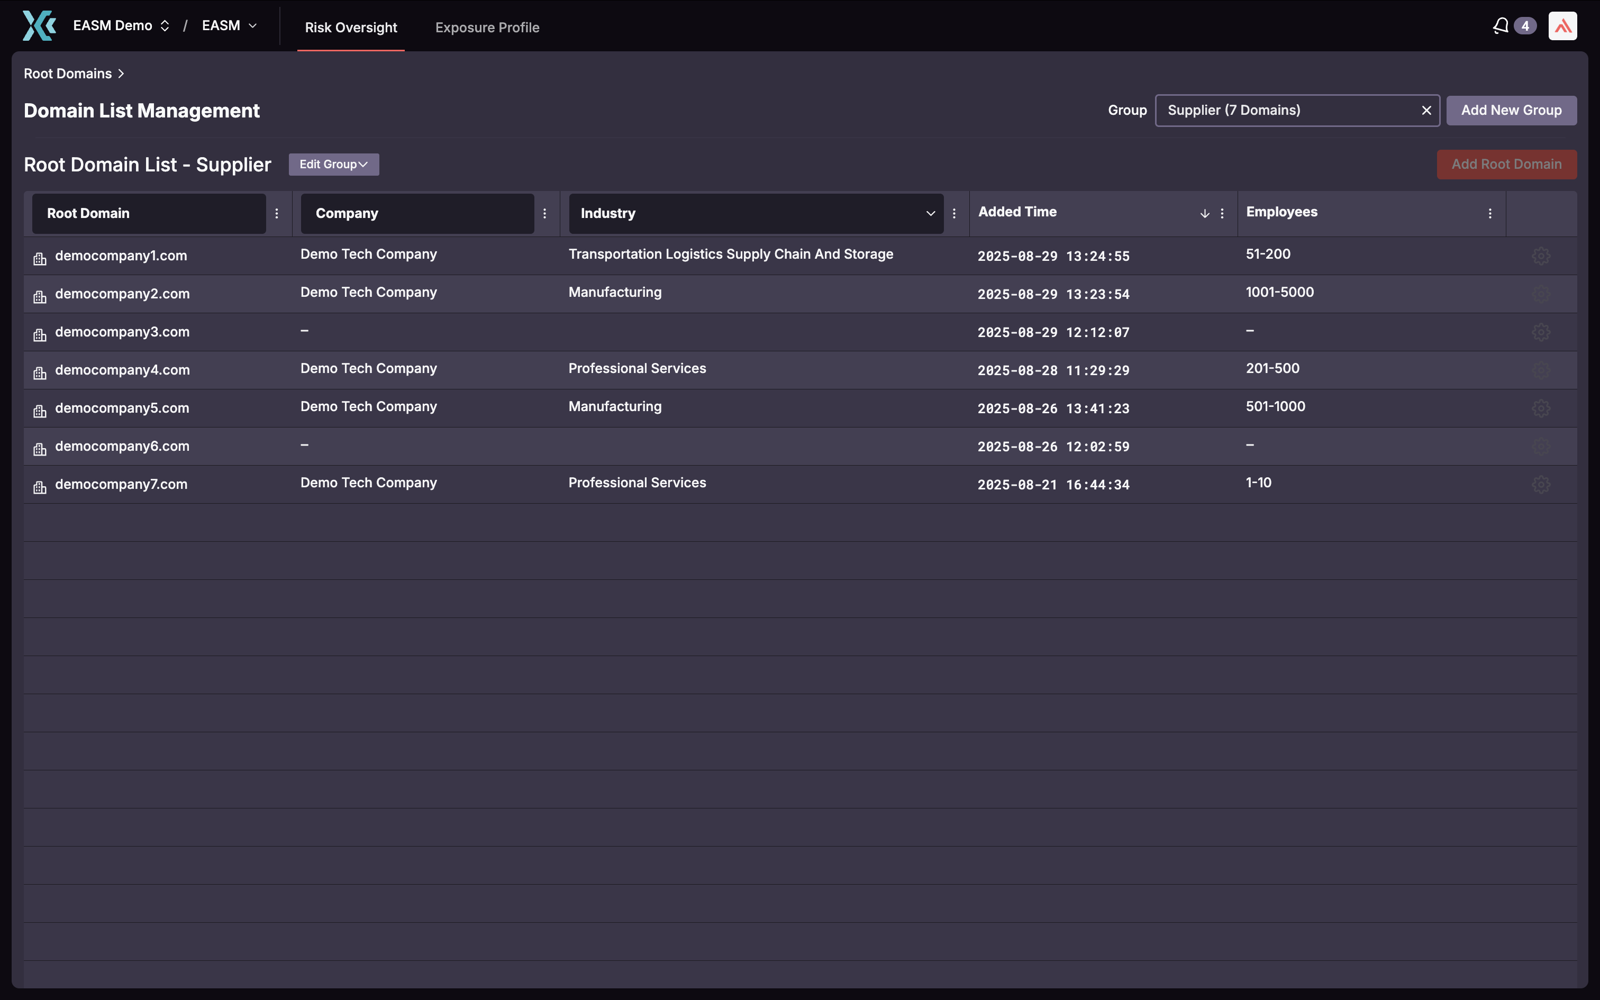
Task: Open the Edit Group dropdown
Action: [x=333, y=164]
